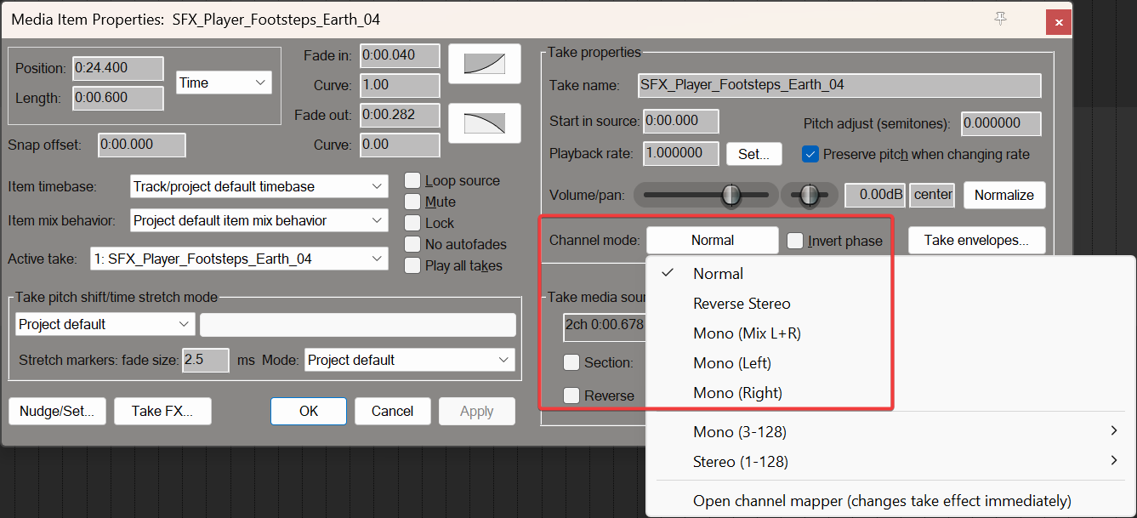The width and height of the screenshot is (1137, 518).
Task: Enable No autofades checkbox
Action: click(412, 244)
